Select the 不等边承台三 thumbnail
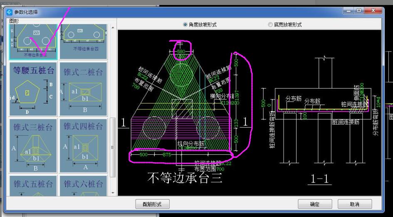The image size is (393, 217). click(x=33, y=42)
